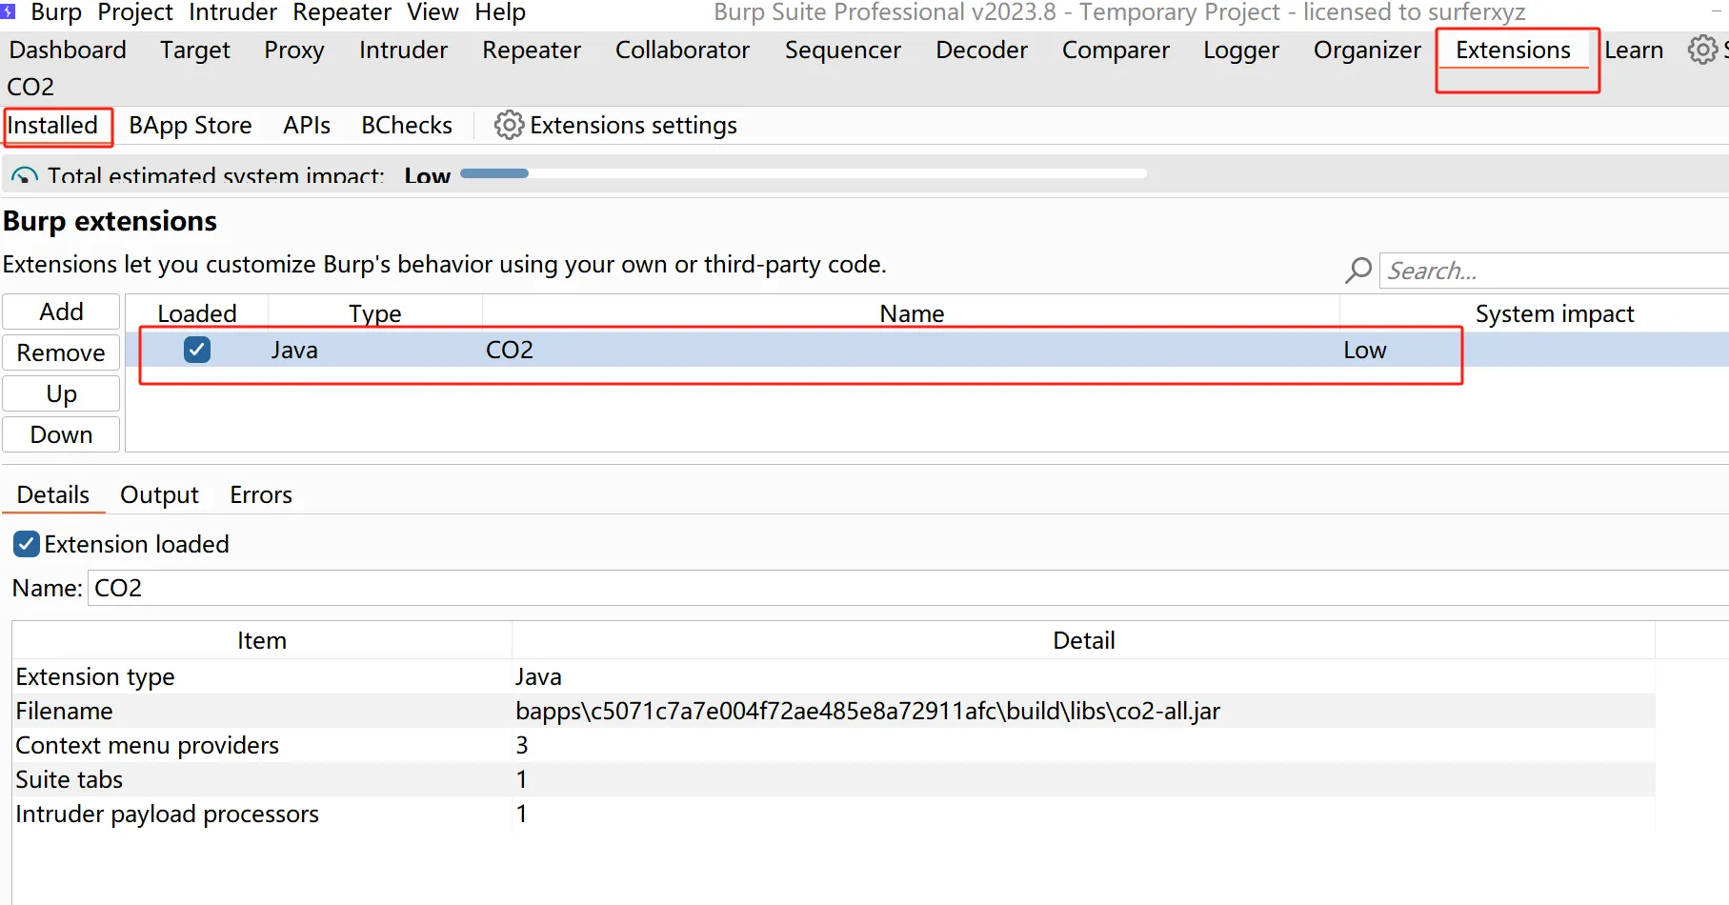Open the APIs sub-tab

coord(307,125)
